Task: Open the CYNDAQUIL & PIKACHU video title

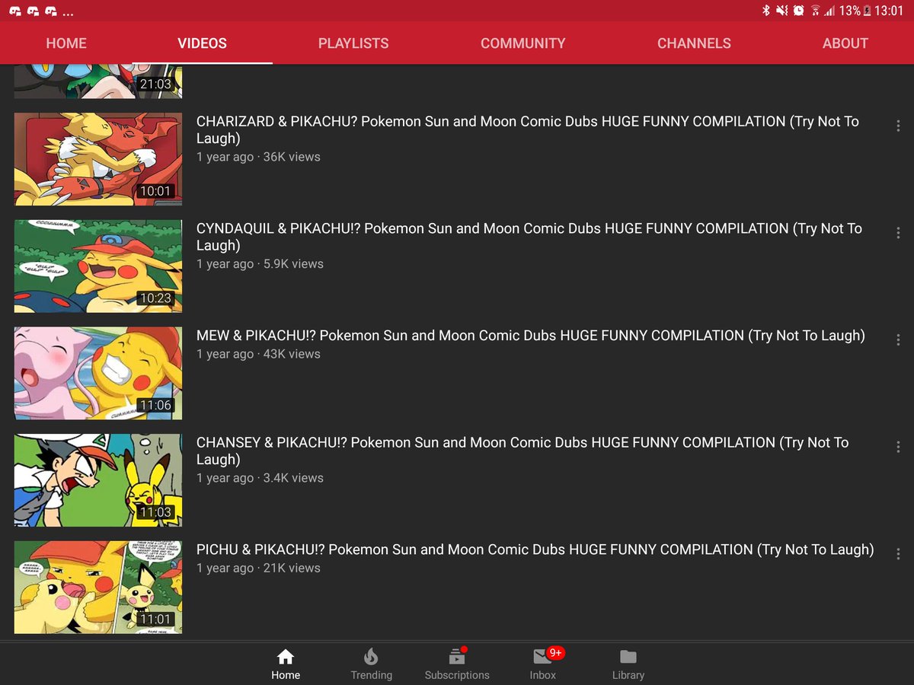Action: point(529,237)
